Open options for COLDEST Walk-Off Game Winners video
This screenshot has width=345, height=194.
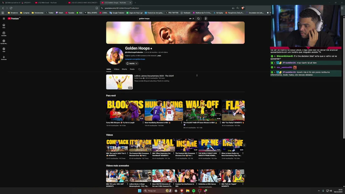coord(220,123)
